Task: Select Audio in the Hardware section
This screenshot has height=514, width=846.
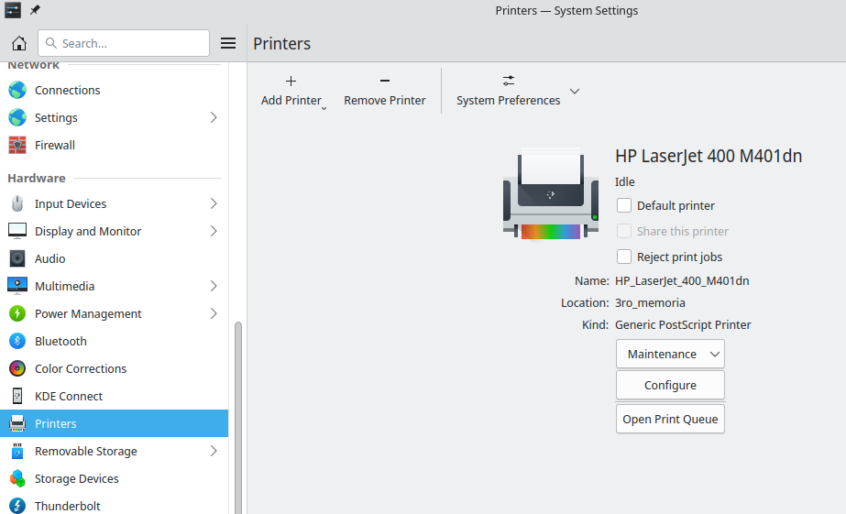Action: (x=49, y=258)
